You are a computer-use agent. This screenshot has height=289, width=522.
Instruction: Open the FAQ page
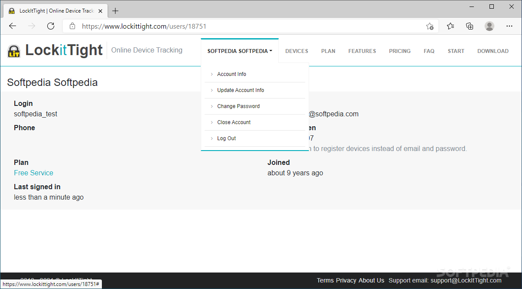[429, 51]
